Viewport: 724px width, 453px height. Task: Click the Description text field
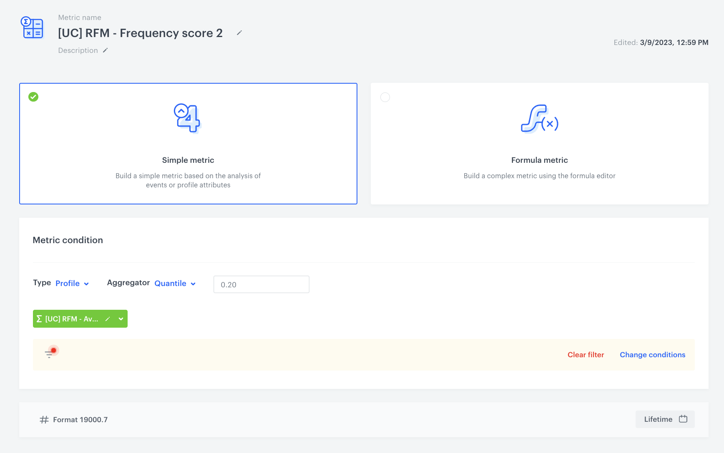point(78,50)
